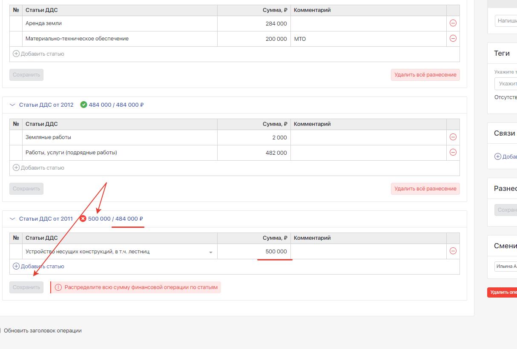Remove the Материально-техническое обеспечение row

pos(453,39)
